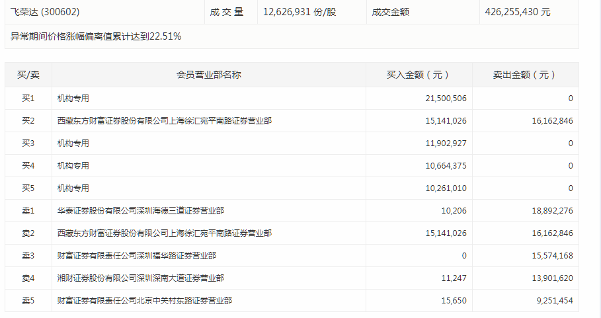
Task: Open 西藏东方财富证券 branch in 买2 row
Action: (164, 121)
